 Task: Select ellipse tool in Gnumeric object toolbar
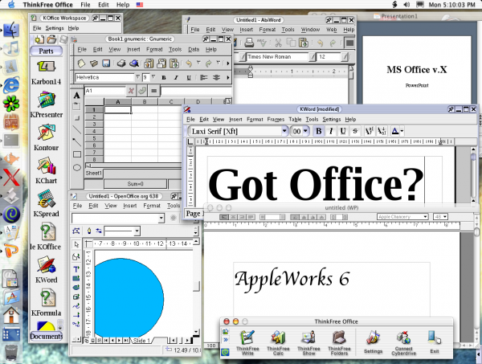pyautogui.click(x=77, y=168)
